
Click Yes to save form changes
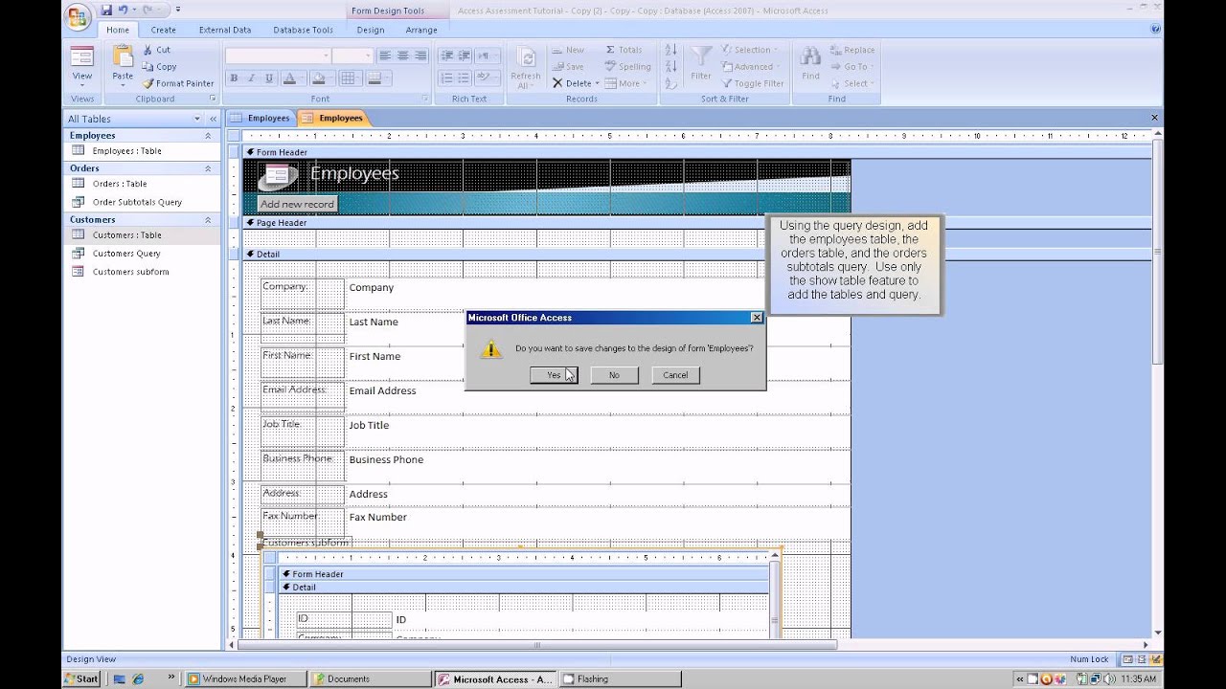click(554, 375)
